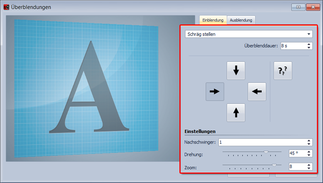The height and width of the screenshot is (183, 323).
Task: Select the up arrow direction button
Action: tap(236, 113)
